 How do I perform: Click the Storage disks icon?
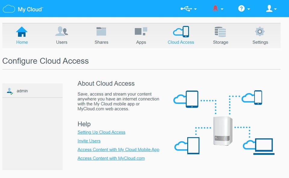[x=220, y=32]
